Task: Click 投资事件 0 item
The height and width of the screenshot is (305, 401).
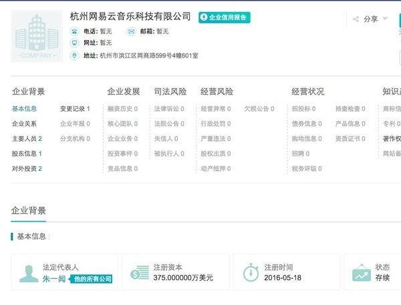Action: tap(122, 154)
